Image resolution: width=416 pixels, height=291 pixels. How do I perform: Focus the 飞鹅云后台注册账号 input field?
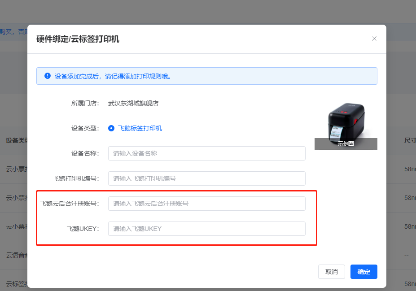point(207,204)
